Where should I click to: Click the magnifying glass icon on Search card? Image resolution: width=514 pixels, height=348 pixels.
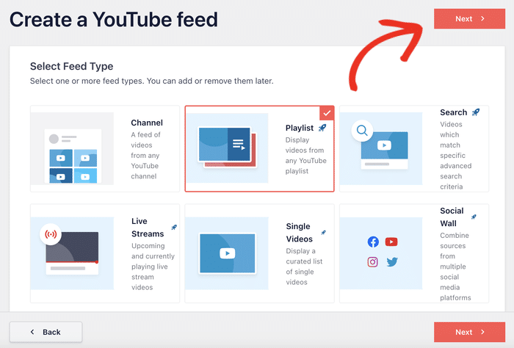pos(362,131)
